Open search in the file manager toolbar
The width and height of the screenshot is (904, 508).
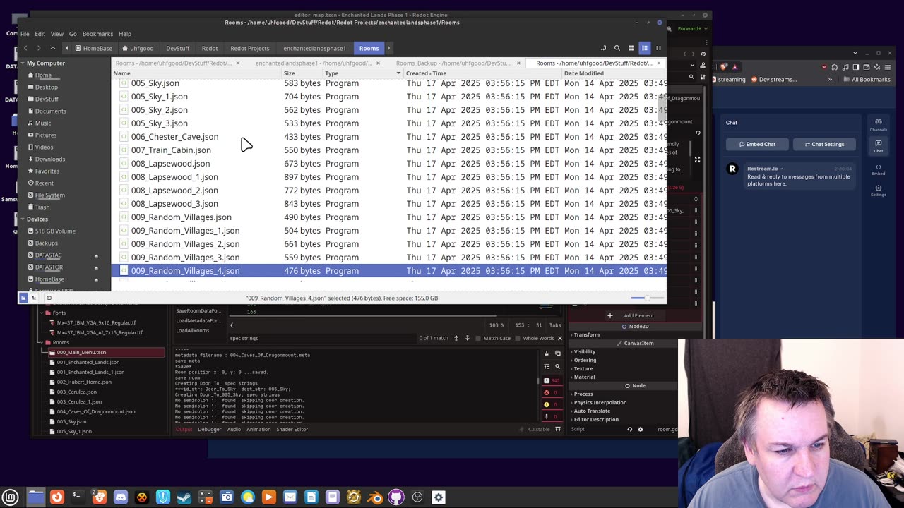coord(617,48)
